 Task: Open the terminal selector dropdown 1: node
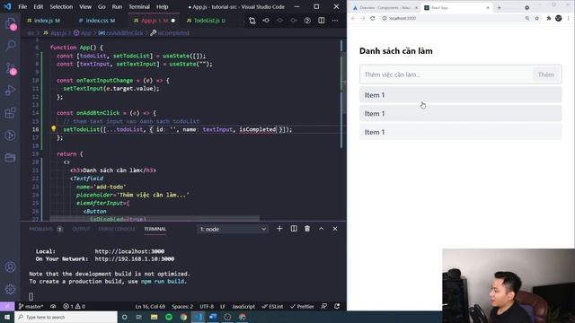(233, 230)
